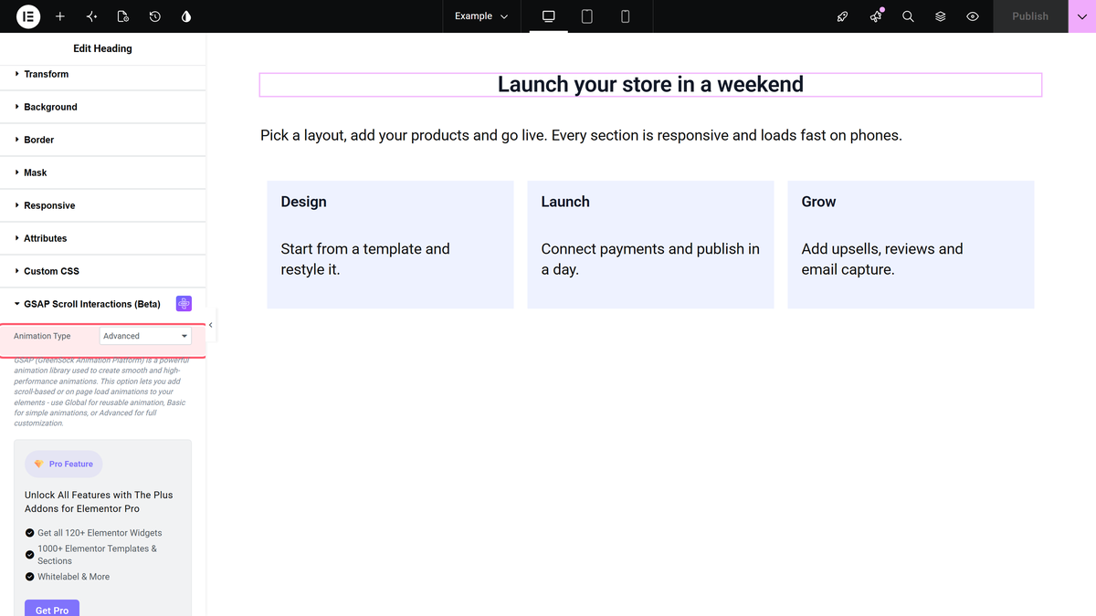The image size is (1096, 616).
Task: Click the purple GSAP badge icon
Action: (x=184, y=304)
